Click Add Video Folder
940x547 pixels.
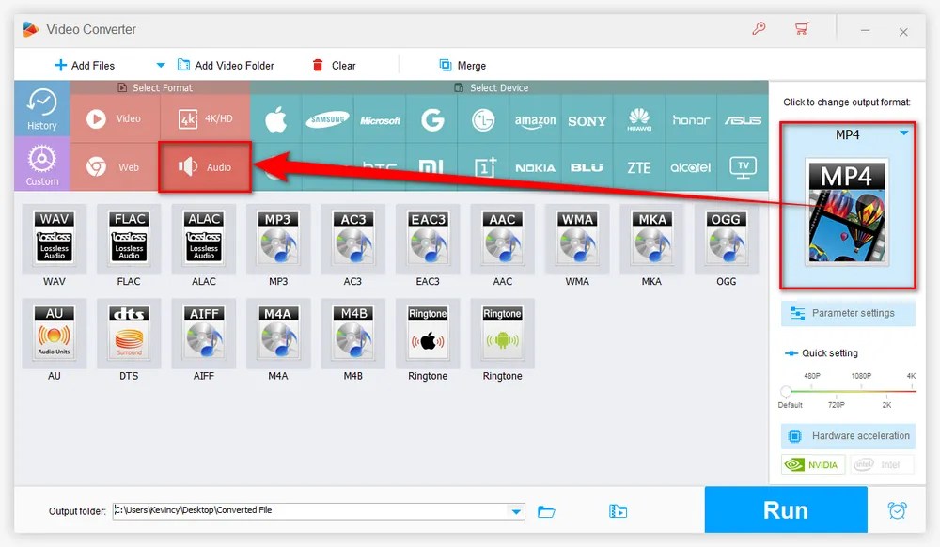[x=226, y=65]
